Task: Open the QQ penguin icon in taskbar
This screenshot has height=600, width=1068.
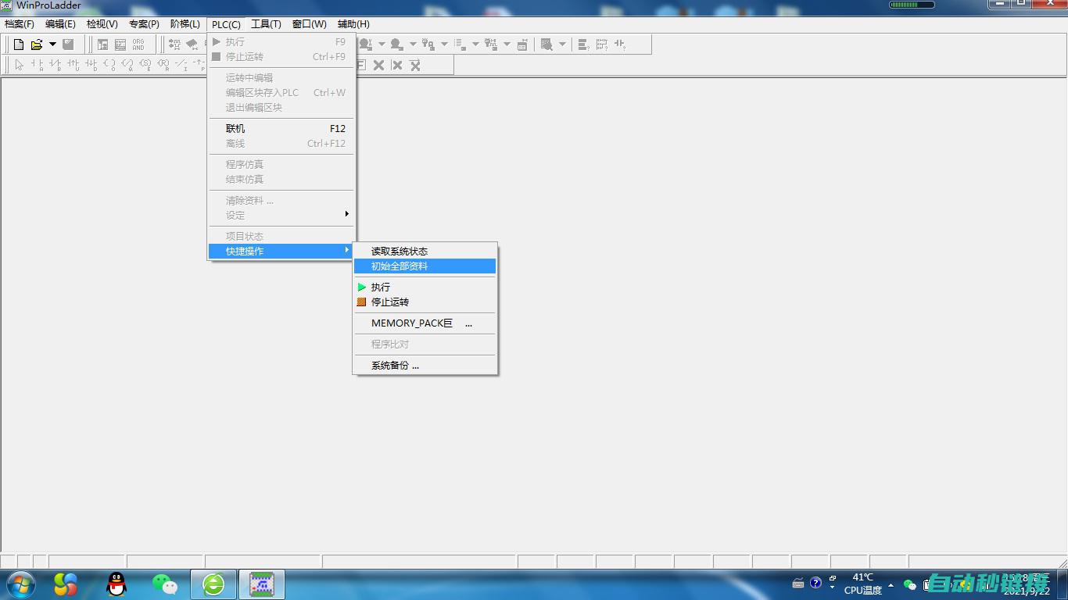Action: [116, 584]
